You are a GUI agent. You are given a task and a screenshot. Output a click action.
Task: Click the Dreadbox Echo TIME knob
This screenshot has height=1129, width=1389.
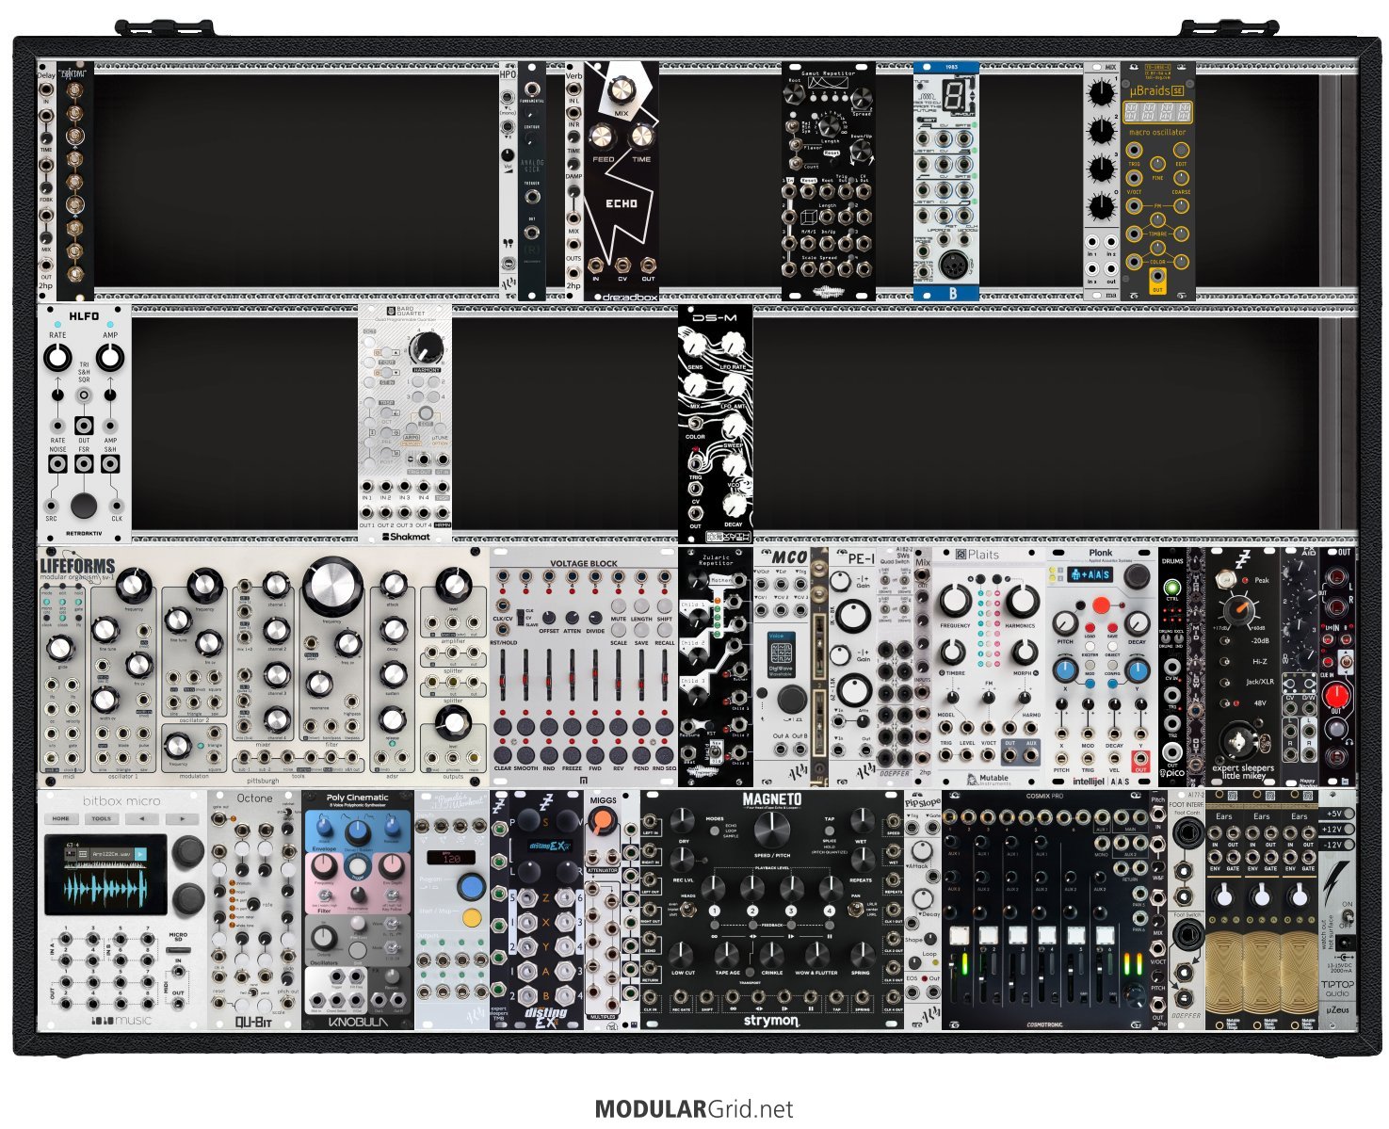(x=640, y=137)
